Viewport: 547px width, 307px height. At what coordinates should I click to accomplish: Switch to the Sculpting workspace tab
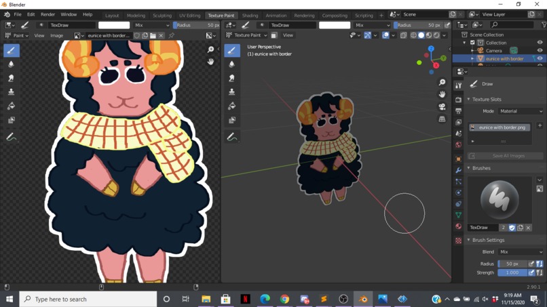(162, 16)
